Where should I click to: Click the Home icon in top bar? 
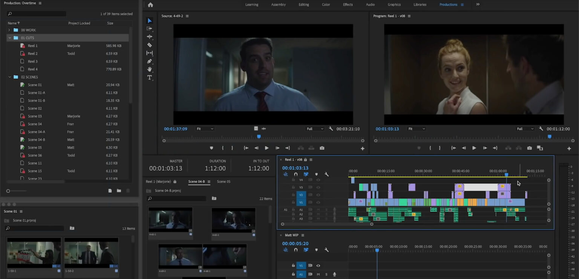[150, 5]
